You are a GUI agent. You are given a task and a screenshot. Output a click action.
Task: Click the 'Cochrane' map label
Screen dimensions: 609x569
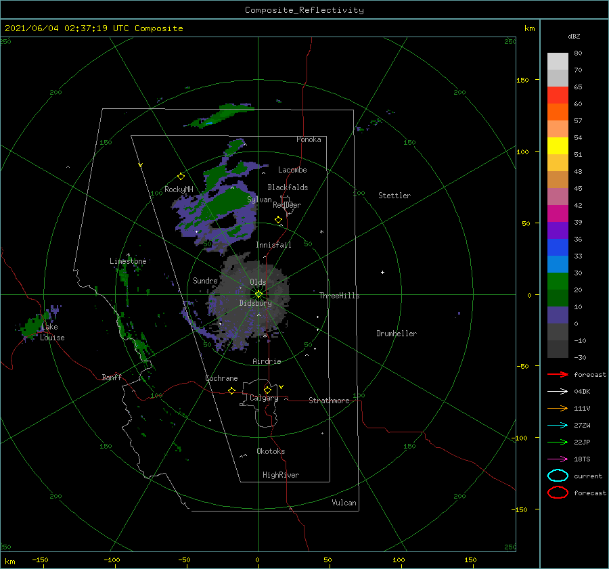pos(221,378)
